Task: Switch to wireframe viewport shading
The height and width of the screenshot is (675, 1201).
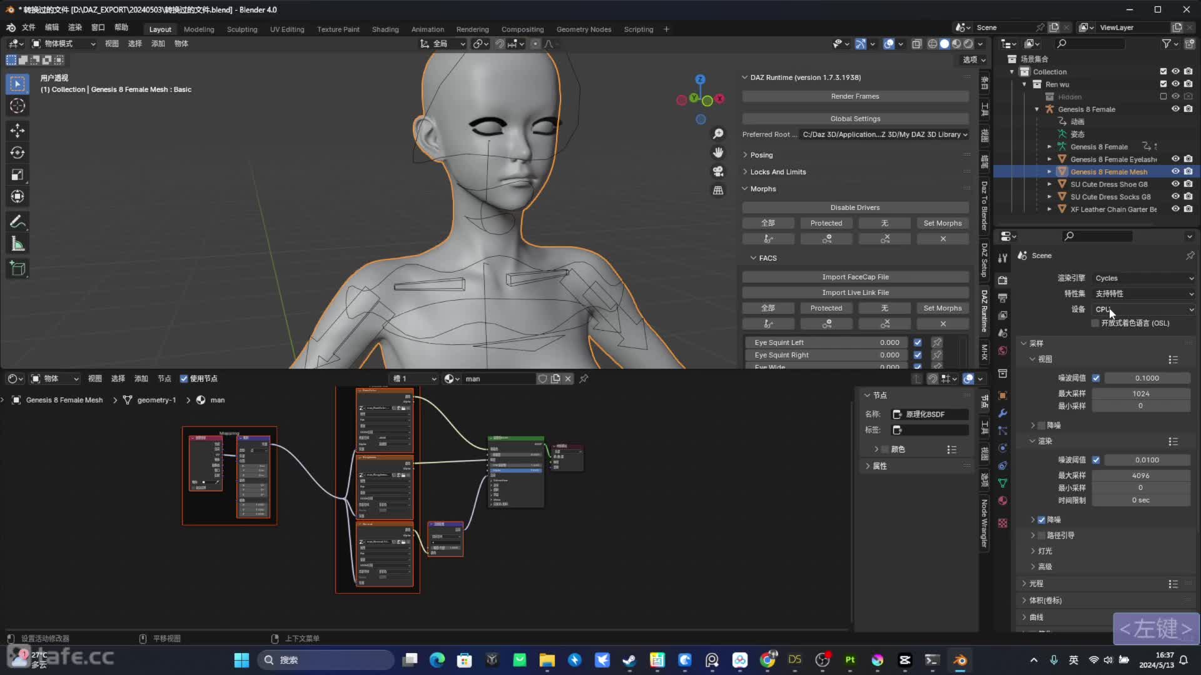Action: tap(933, 44)
